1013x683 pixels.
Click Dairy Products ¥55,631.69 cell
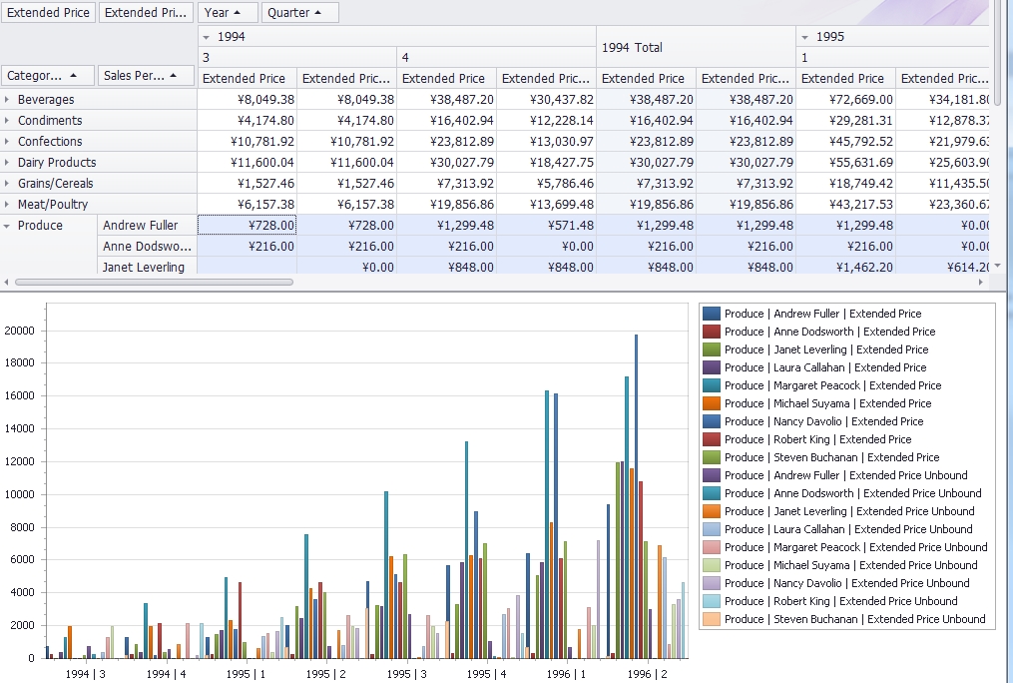tap(845, 162)
